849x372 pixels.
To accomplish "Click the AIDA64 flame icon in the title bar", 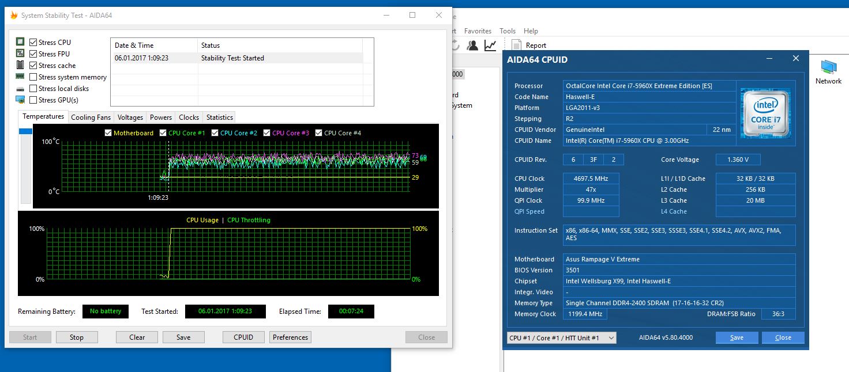I will (x=14, y=16).
